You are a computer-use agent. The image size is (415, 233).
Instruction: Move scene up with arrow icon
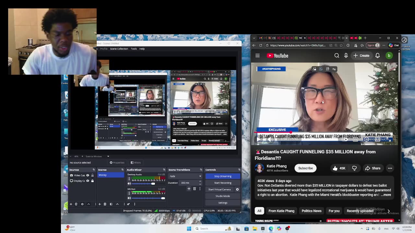click(117, 204)
